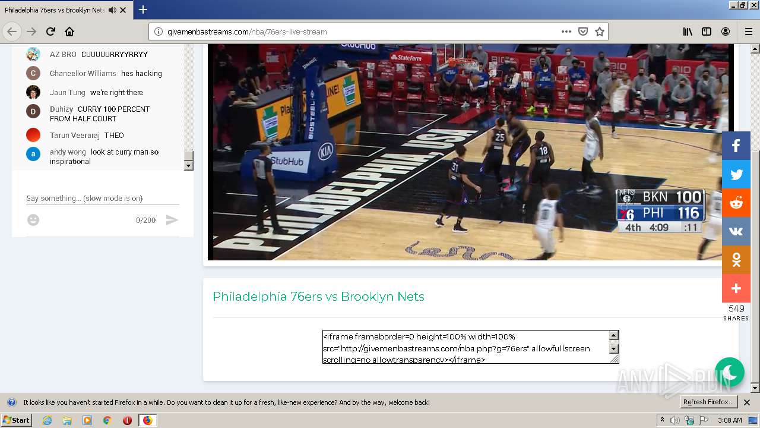Dismiss the Firefox refresh notification bar
Screen dimensions: 760x428
pyautogui.click(x=747, y=402)
